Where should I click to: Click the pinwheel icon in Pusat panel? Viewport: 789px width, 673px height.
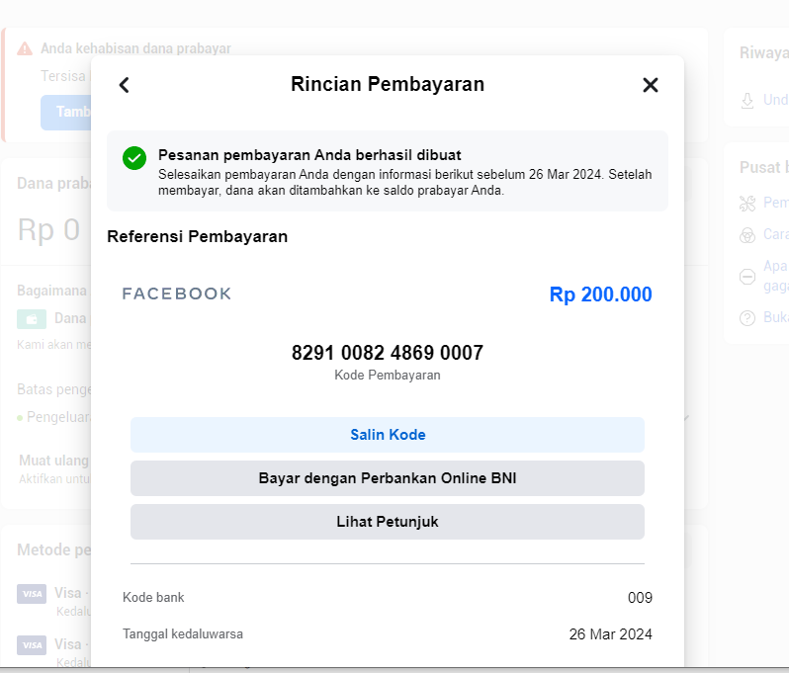(x=747, y=204)
